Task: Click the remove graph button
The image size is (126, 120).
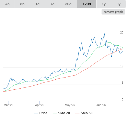Action: 113,12
